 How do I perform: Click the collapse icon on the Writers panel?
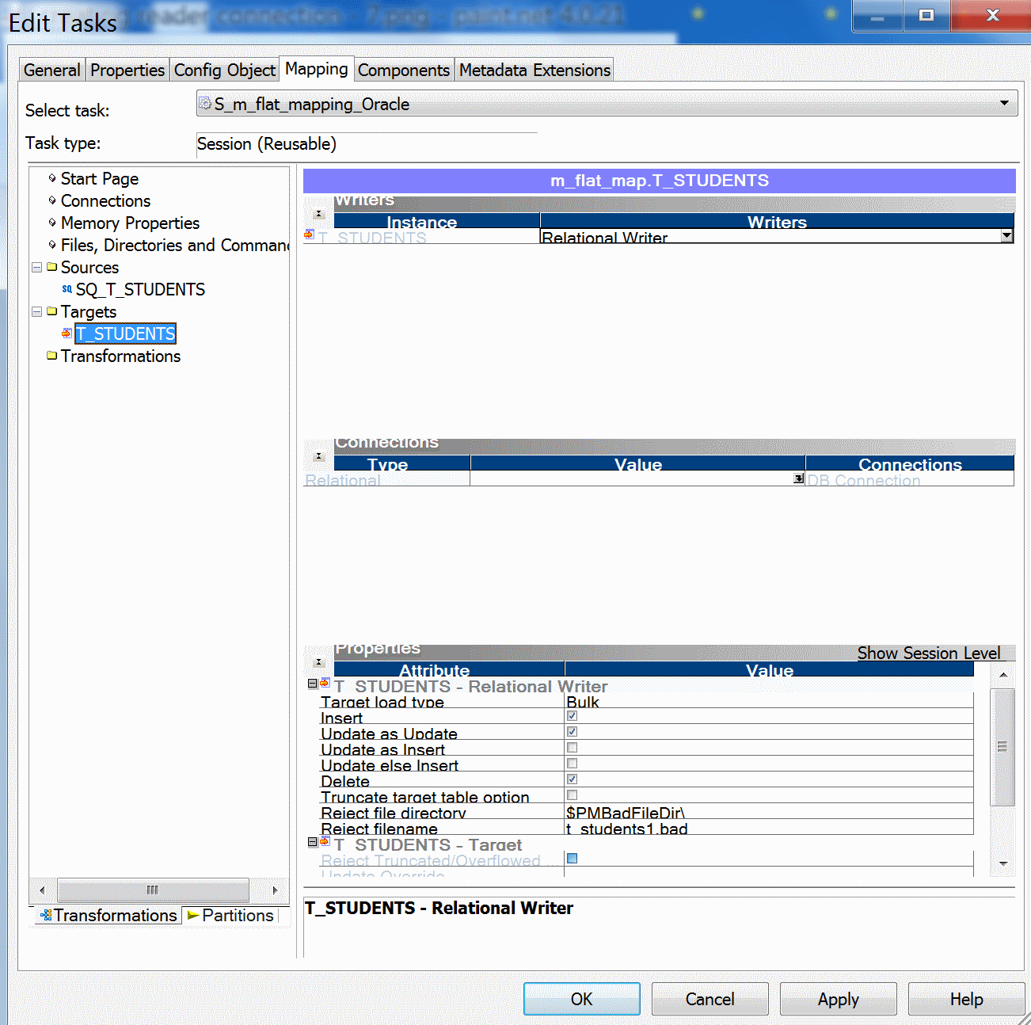tap(318, 212)
